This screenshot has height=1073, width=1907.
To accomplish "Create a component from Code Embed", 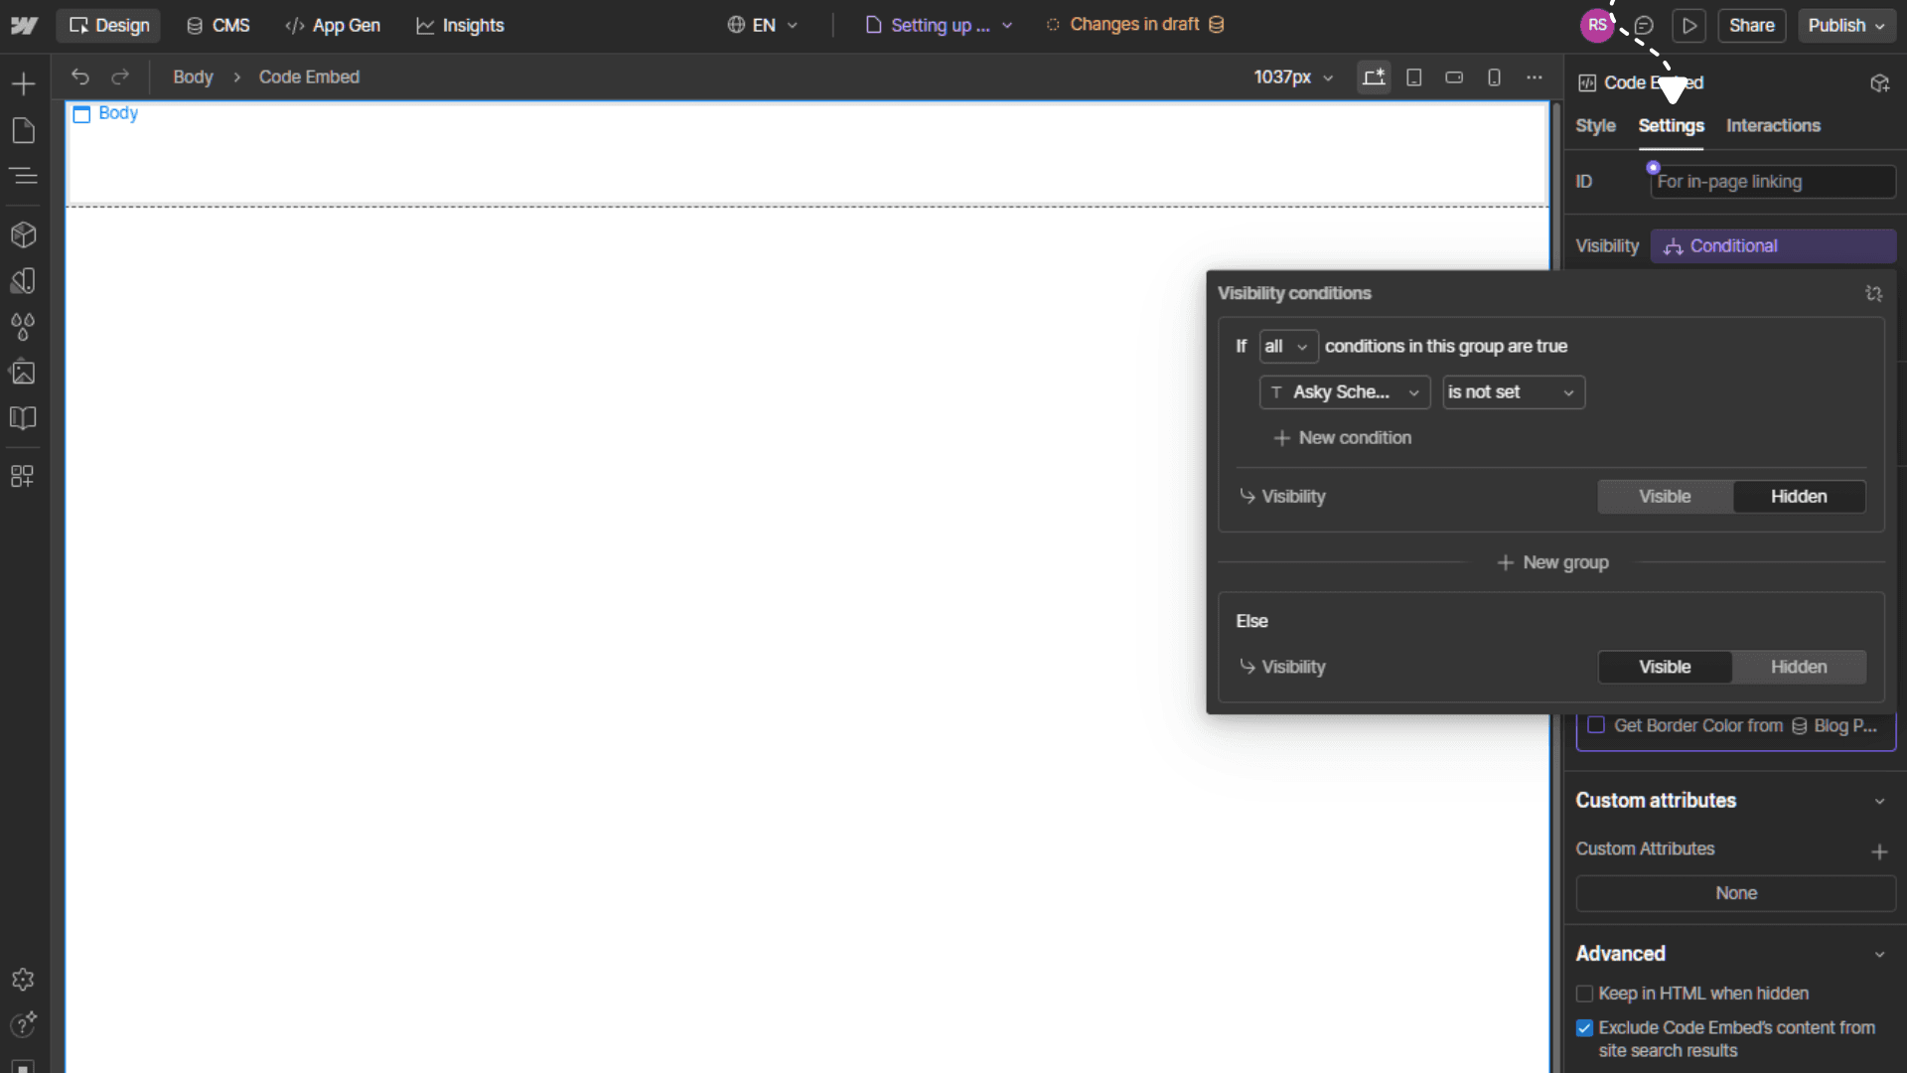I will pos(1880,83).
